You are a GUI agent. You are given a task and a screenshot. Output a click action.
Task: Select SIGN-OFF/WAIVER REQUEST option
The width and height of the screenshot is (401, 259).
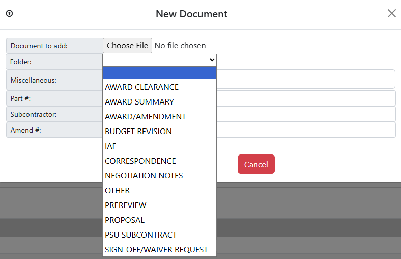click(160, 250)
